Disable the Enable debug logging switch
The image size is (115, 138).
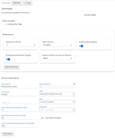click(81, 46)
